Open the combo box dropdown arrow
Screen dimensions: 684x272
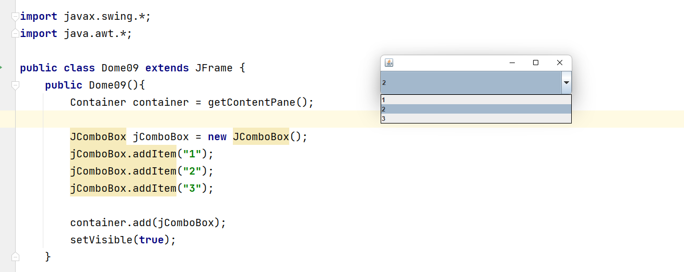point(566,82)
